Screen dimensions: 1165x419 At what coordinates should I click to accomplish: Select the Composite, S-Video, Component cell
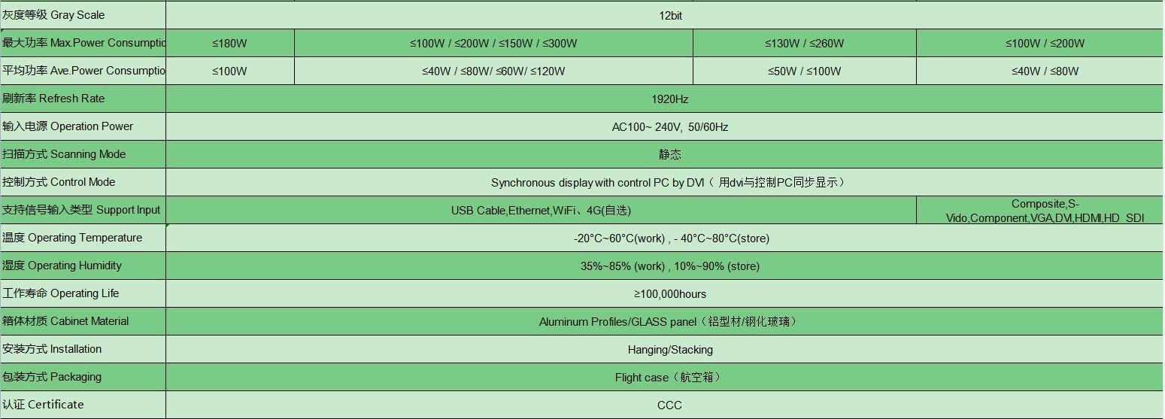[x=1045, y=211]
